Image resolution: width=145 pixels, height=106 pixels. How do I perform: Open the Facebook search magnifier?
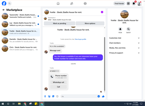click(9, 3)
